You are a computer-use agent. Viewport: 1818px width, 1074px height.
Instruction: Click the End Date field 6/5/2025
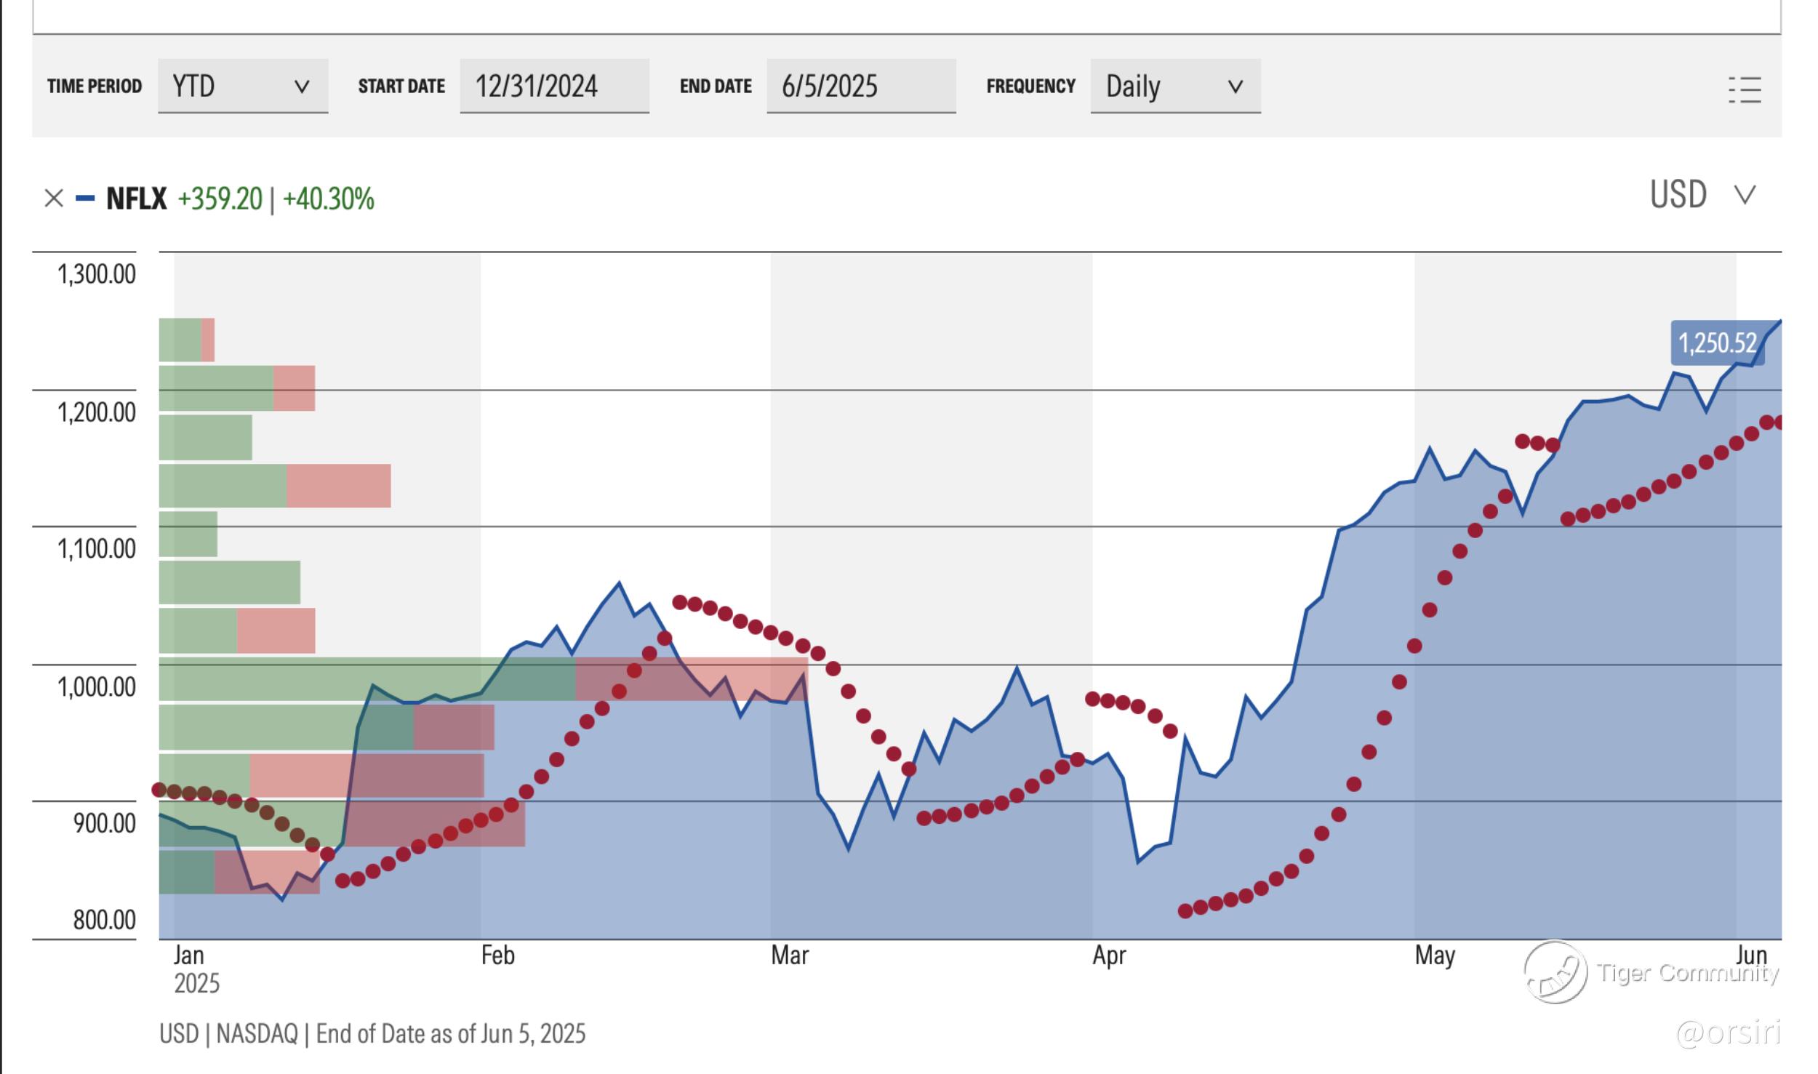860,87
